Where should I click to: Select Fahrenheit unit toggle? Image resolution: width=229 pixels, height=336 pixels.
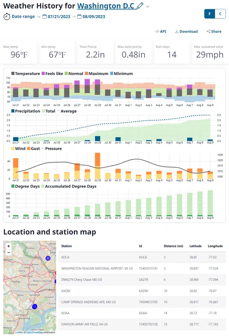[210, 14]
